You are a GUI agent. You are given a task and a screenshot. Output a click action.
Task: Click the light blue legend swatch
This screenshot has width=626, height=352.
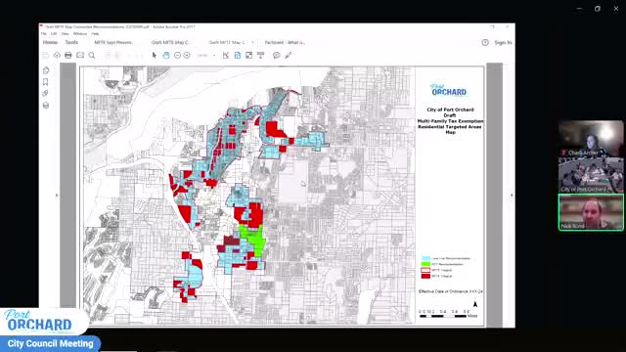tap(426, 258)
